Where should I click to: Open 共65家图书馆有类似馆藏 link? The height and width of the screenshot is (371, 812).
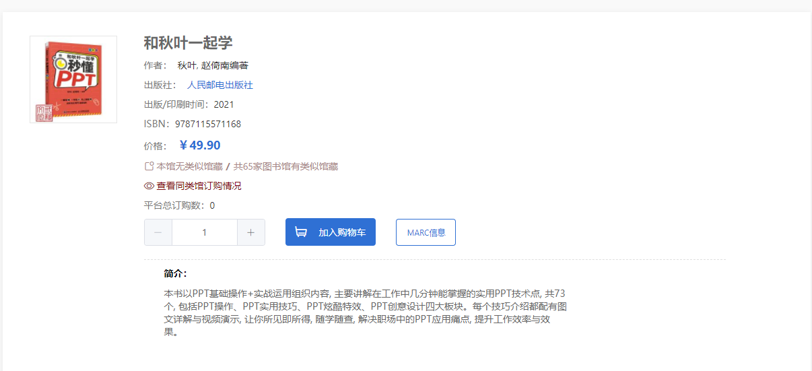pos(285,166)
